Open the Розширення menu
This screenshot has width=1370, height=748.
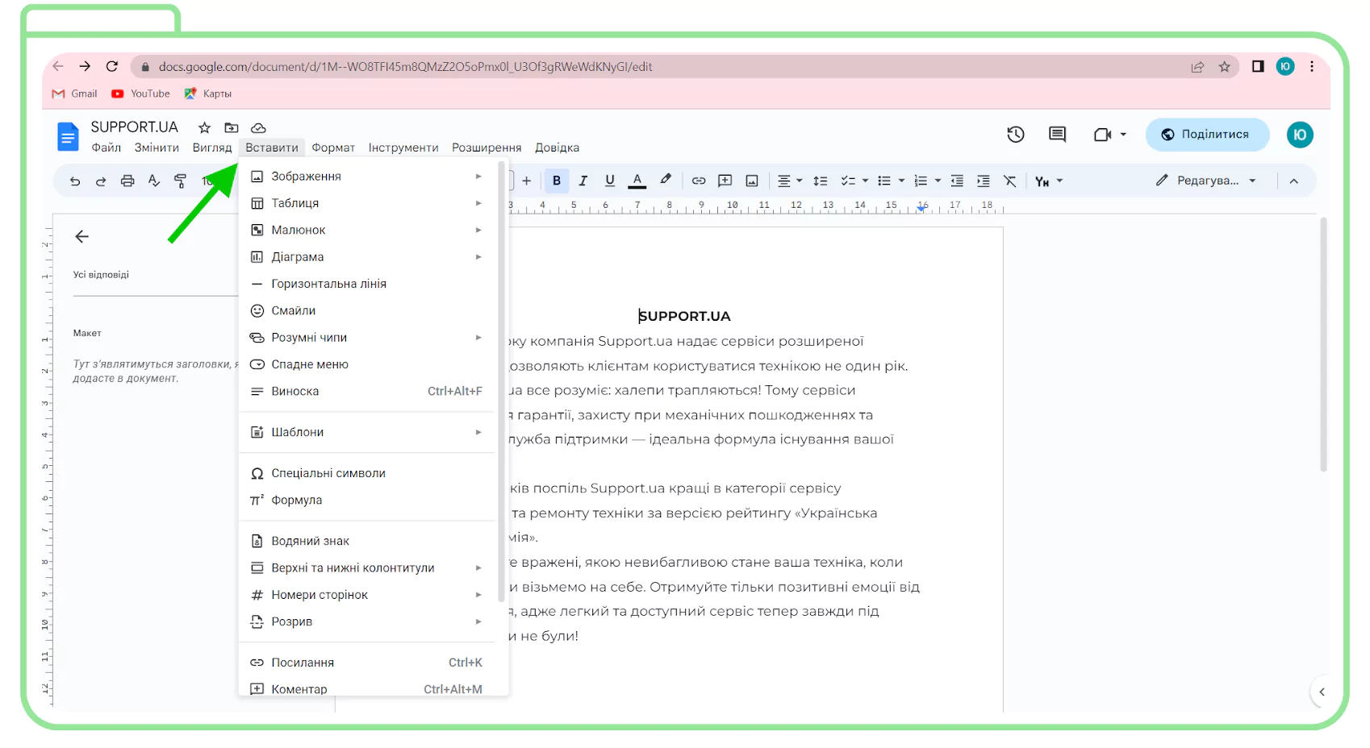487,148
